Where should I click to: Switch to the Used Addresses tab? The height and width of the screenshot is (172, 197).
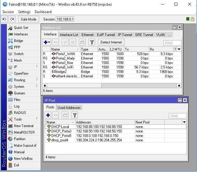pyautogui.click(x=69, y=108)
